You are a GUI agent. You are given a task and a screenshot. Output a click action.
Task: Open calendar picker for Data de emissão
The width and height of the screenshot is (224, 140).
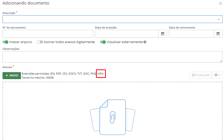[163, 34]
